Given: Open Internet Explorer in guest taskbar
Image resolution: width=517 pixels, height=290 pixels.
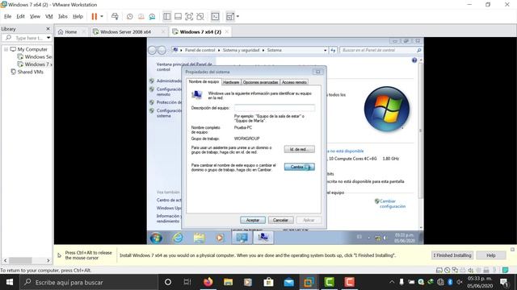Looking at the screenshot, I should tap(178, 238).
